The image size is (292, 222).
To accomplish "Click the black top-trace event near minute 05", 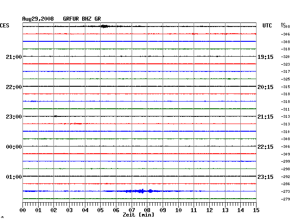I will (105, 26).
